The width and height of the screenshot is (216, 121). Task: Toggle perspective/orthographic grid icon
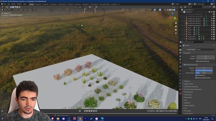tap(176, 33)
